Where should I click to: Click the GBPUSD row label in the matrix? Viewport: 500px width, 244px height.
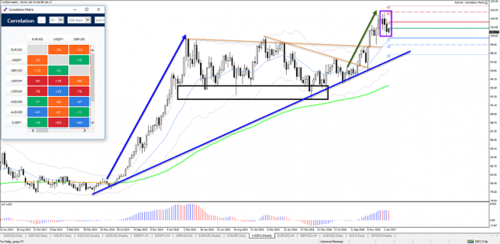tap(16, 71)
